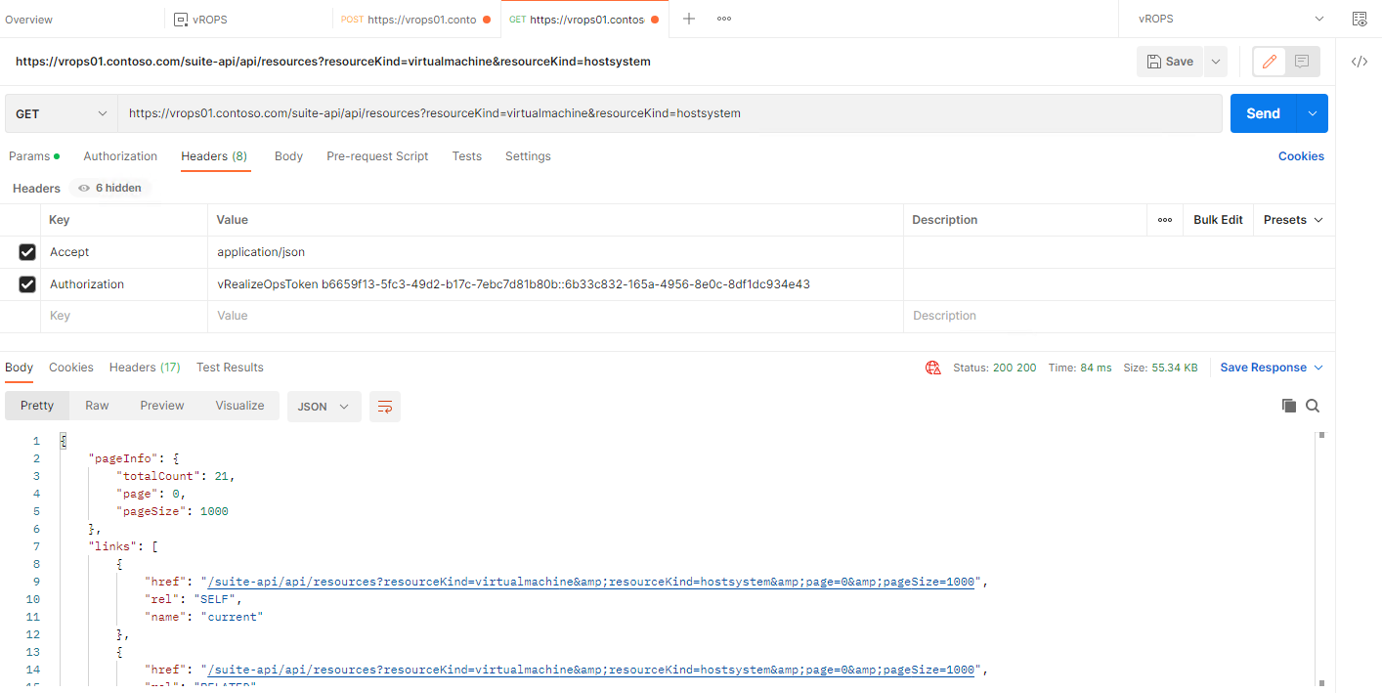The image size is (1382, 693).
Task: Uncheck the Accept header checkbox
Action: (27, 252)
